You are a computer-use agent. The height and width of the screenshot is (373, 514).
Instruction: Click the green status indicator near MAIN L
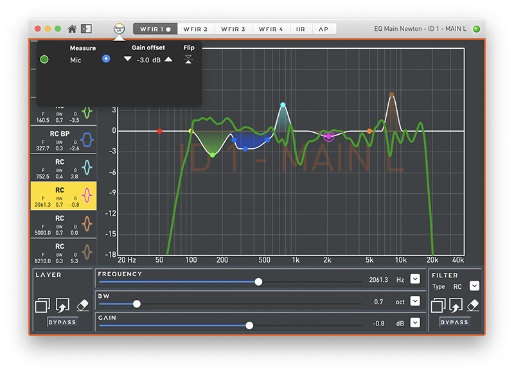pos(476,29)
